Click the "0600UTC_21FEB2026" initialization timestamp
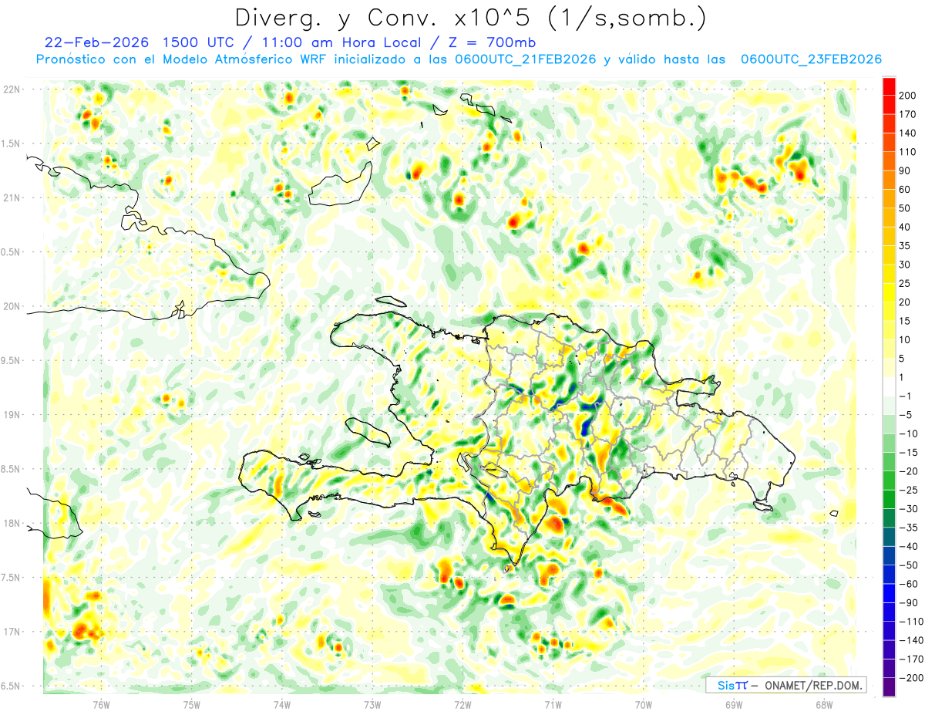Screen dimensions: 925x715 [526, 59]
